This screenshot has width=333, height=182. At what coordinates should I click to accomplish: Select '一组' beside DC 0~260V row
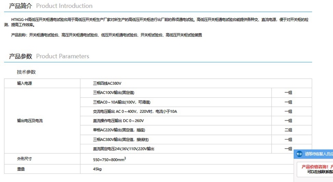(292, 121)
